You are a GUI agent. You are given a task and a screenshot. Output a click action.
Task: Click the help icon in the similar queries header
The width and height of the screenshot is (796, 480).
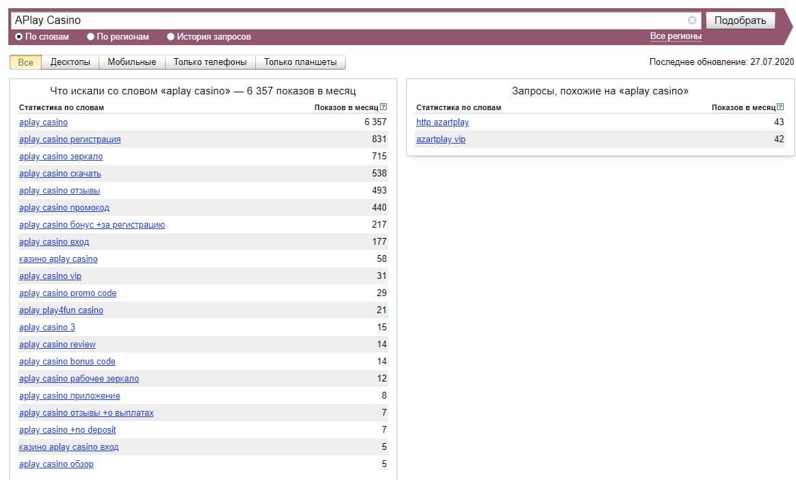[x=780, y=107]
